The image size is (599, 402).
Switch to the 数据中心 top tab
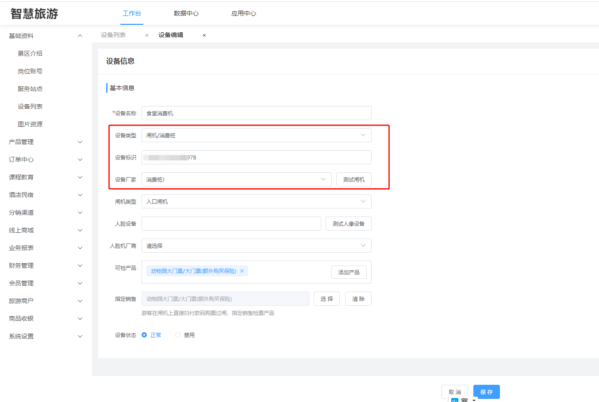pyautogui.click(x=186, y=13)
